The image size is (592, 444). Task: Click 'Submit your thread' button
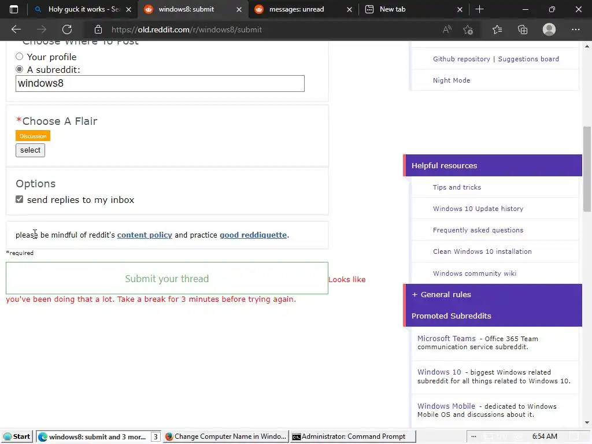[167, 278]
